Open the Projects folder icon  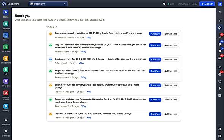coord(6,81)
